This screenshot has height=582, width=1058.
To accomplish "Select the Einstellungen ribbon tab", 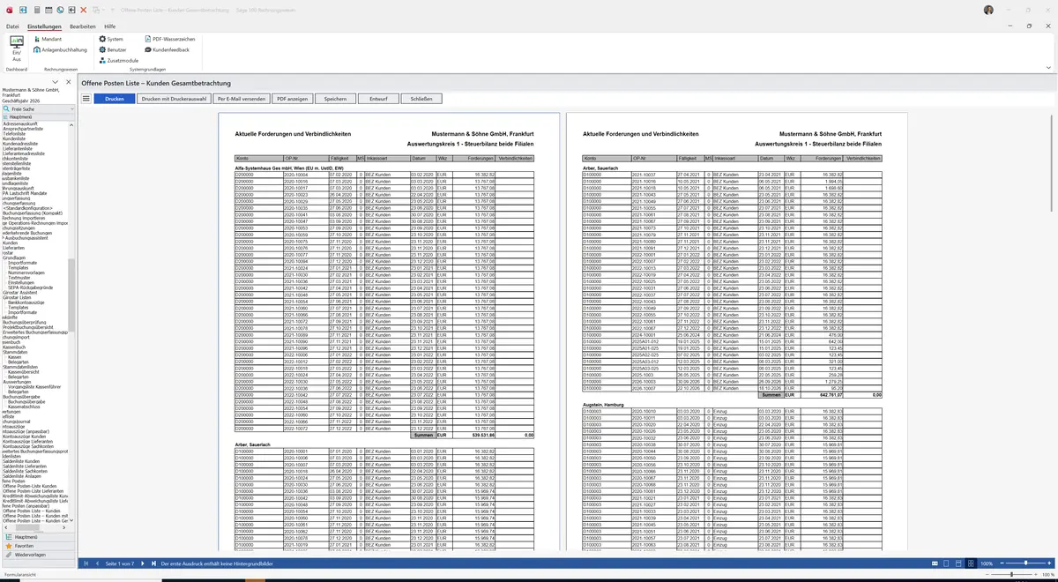I will pyautogui.click(x=44, y=26).
